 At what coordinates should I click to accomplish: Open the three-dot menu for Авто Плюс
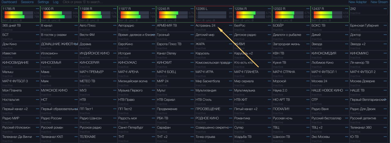click(x=115, y=26)
